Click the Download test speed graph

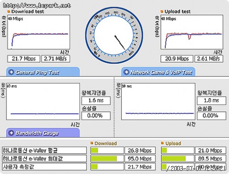point(39,32)
